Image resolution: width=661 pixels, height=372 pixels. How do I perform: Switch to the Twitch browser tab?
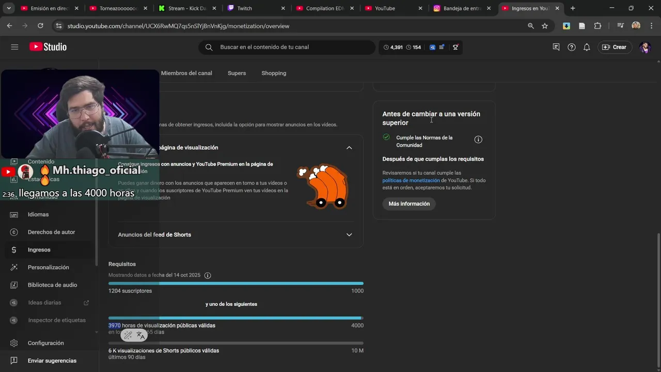click(x=256, y=8)
